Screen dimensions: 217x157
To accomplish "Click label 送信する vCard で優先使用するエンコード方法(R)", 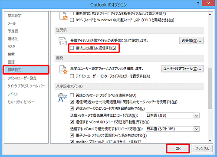I will (106, 129).
